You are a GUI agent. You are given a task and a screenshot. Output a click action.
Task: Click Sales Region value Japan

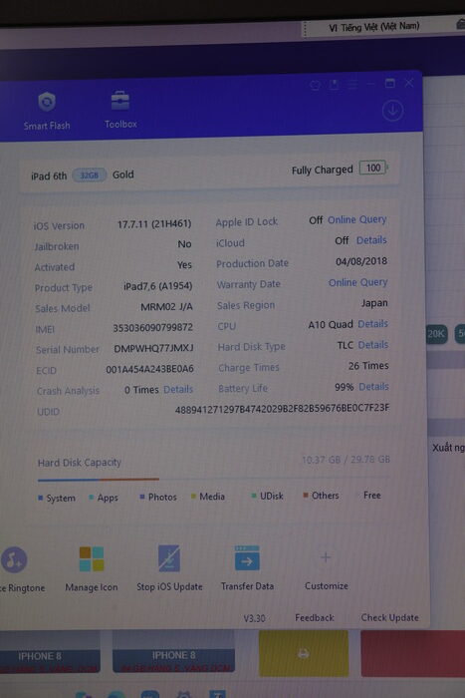pos(373,303)
